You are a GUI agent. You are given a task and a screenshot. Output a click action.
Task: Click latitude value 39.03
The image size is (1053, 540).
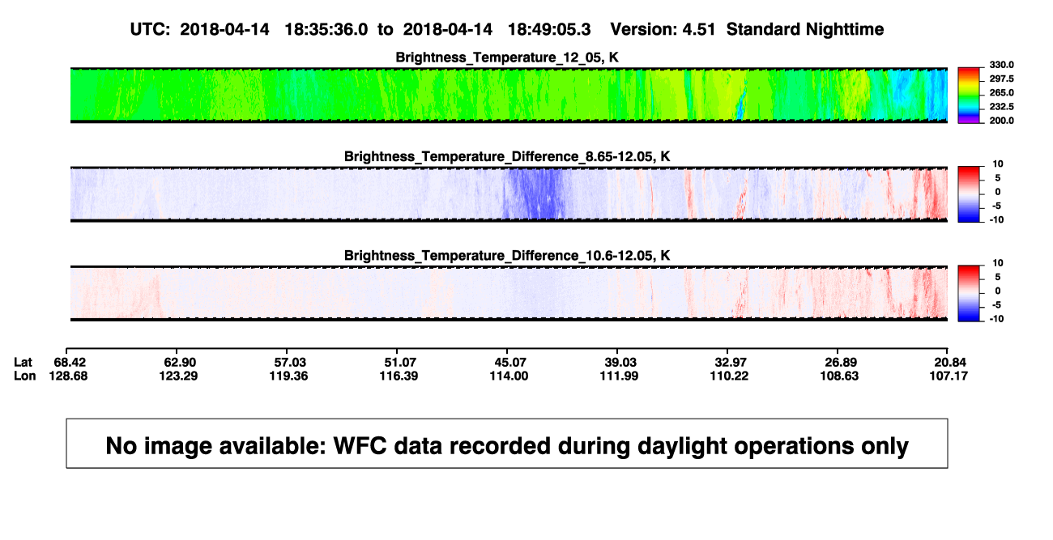[620, 361]
